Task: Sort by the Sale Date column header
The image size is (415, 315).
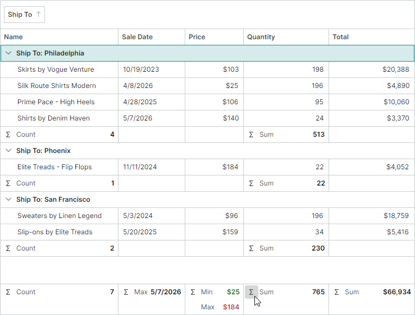Action: 152,37
